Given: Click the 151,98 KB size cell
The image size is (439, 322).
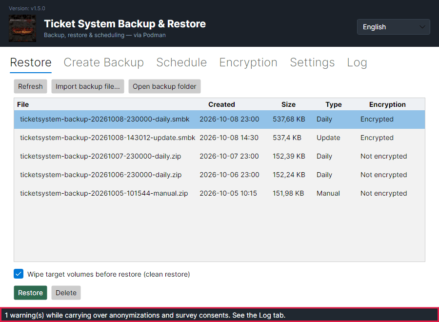Looking at the screenshot, I should (x=288, y=193).
